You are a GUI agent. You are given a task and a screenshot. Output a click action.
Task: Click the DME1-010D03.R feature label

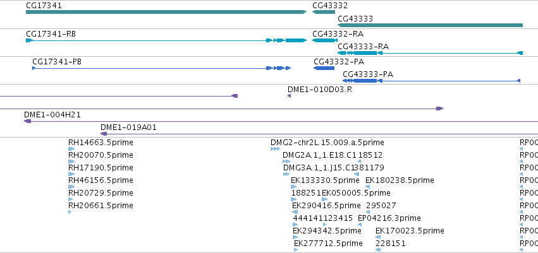click(320, 90)
